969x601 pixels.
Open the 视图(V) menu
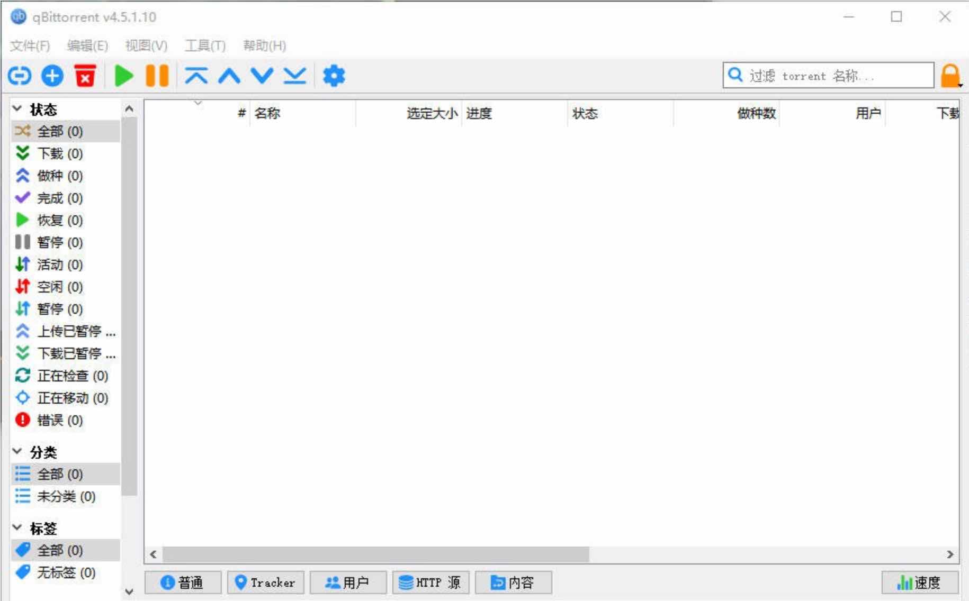146,45
